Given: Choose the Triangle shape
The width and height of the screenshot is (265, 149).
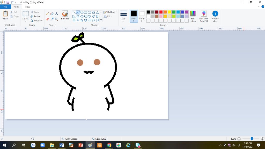Looking at the screenshot, I should [97, 12].
